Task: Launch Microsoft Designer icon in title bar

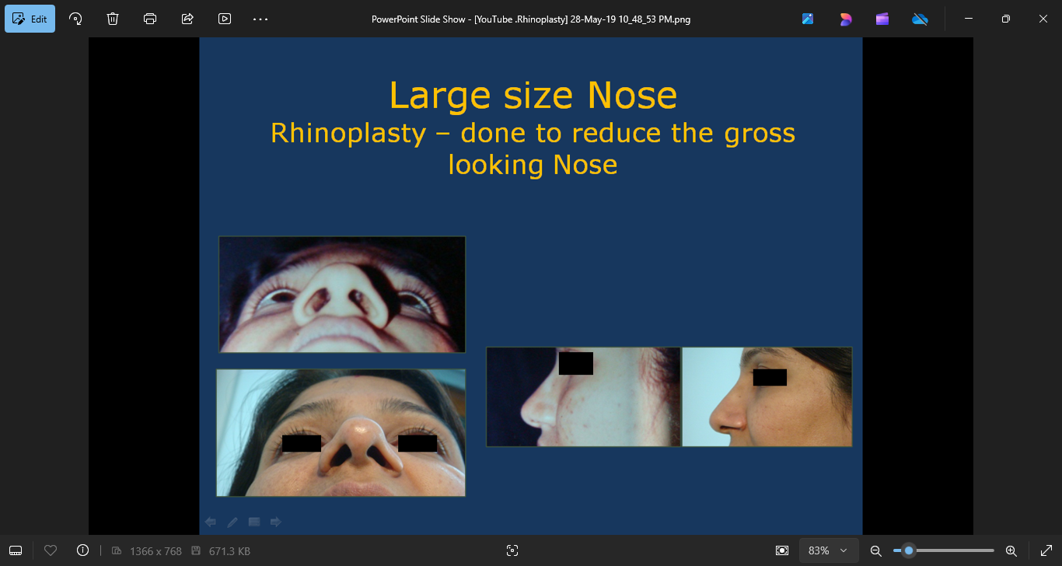Action: click(x=845, y=19)
